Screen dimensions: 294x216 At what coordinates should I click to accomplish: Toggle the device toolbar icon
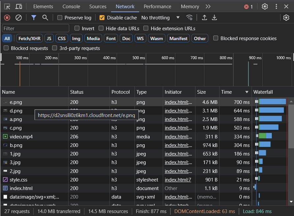[x=18, y=6]
